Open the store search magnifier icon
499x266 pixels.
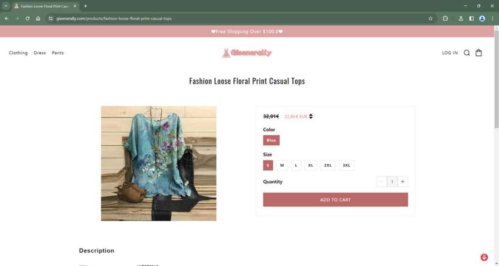(466, 53)
